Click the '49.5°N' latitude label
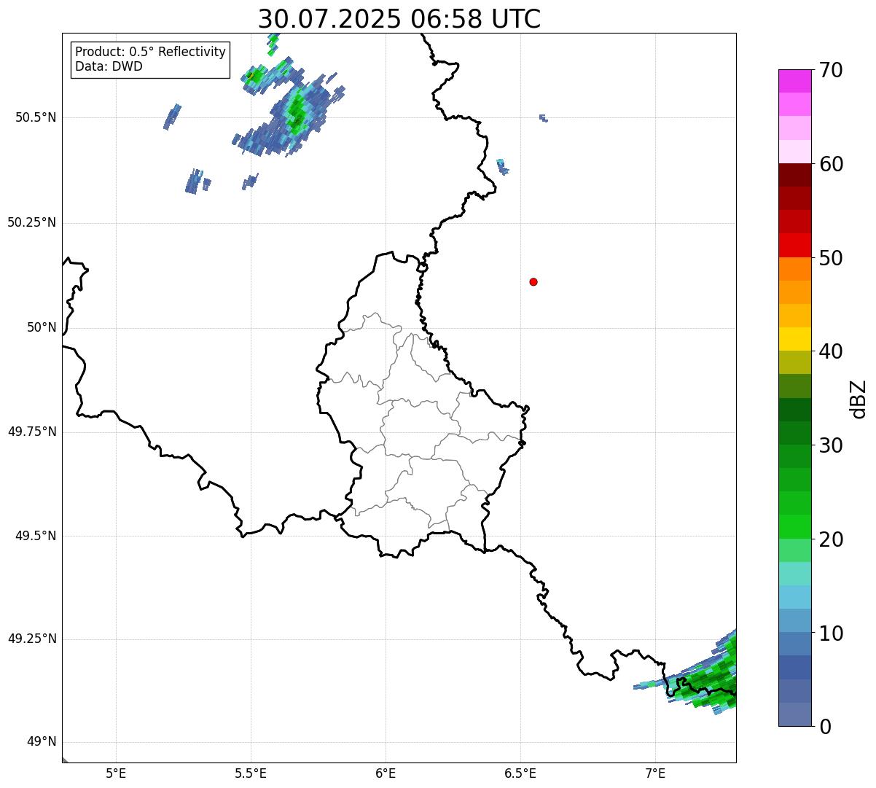876x788 pixels. [36, 536]
